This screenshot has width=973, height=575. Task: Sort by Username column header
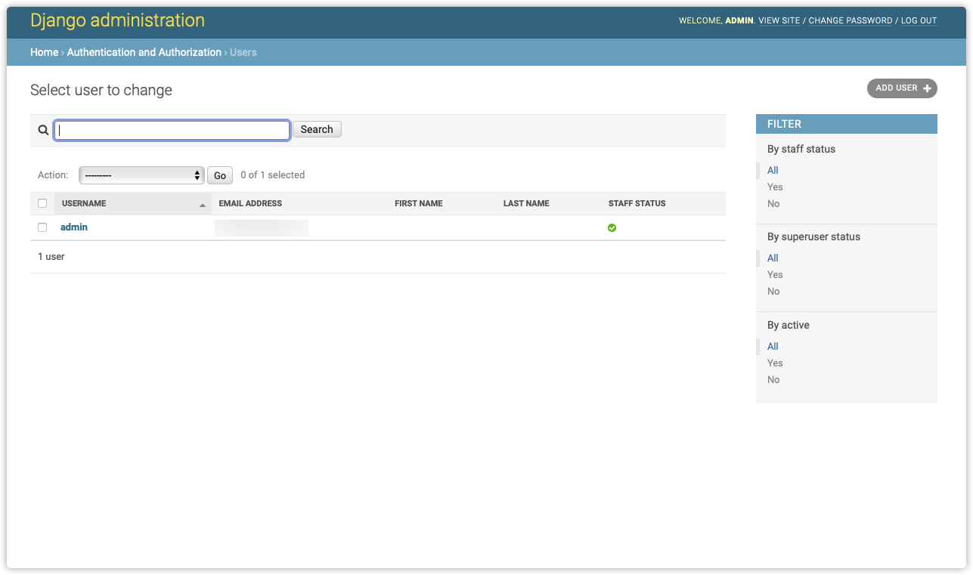(x=84, y=204)
